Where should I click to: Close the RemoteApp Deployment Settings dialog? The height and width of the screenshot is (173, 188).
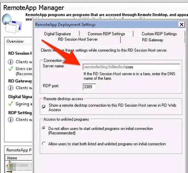coord(181,25)
